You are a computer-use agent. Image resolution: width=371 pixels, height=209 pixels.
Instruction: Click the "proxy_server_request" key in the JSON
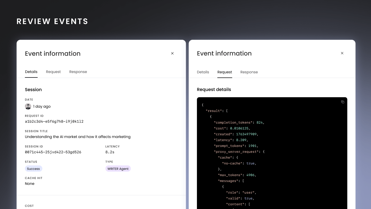tap(236, 152)
